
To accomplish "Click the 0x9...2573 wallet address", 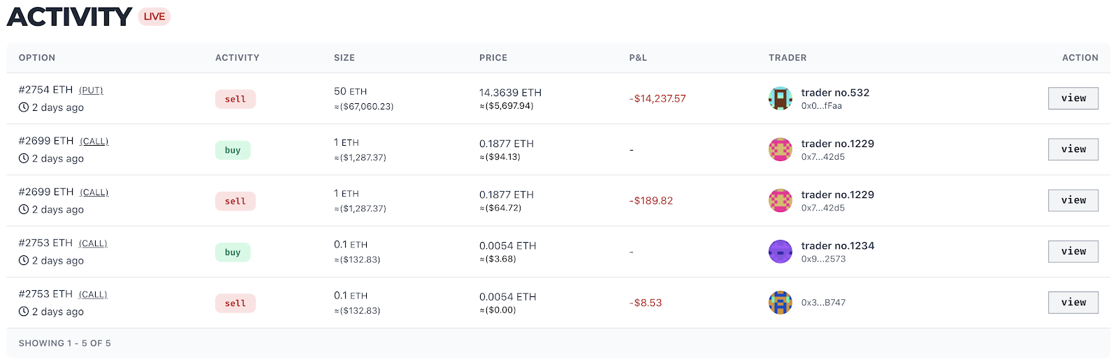I will coord(823,259).
